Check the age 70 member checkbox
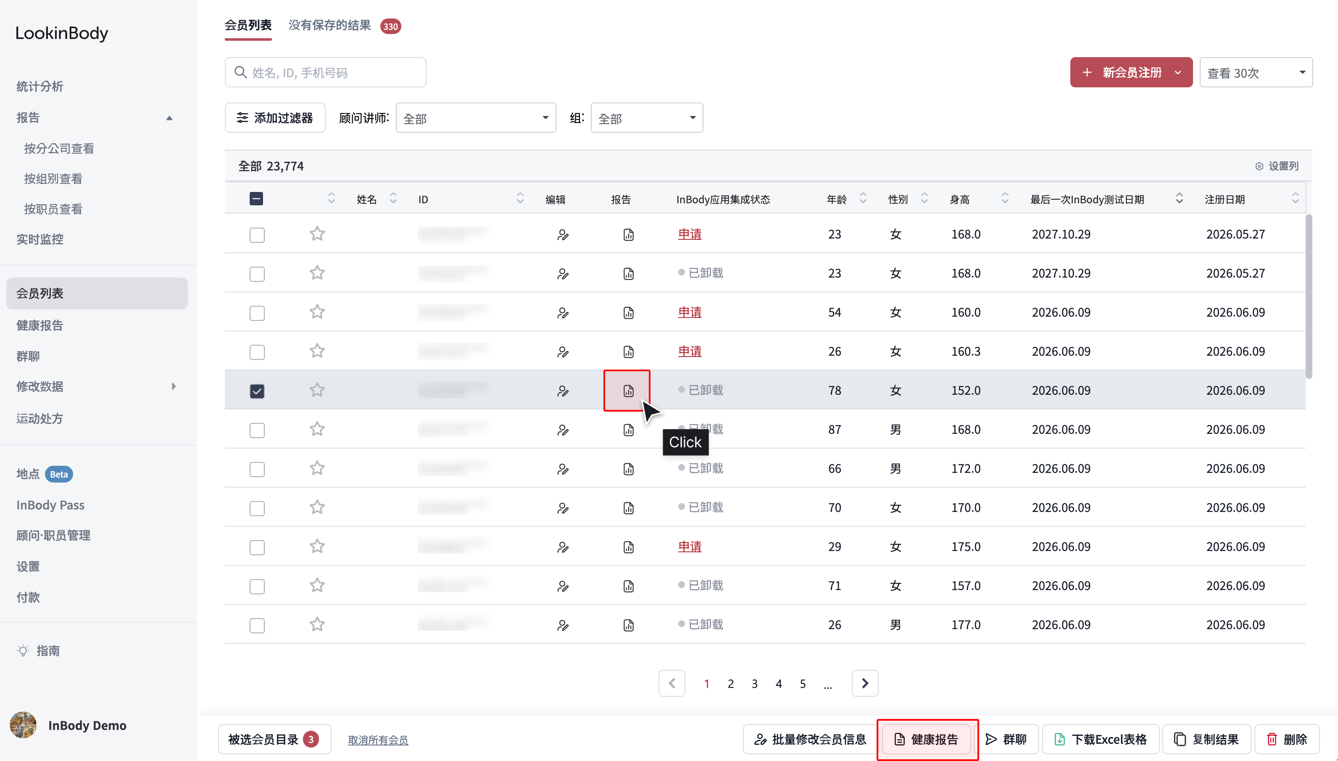1338x761 pixels. pyautogui.click(x=257, y=509)
